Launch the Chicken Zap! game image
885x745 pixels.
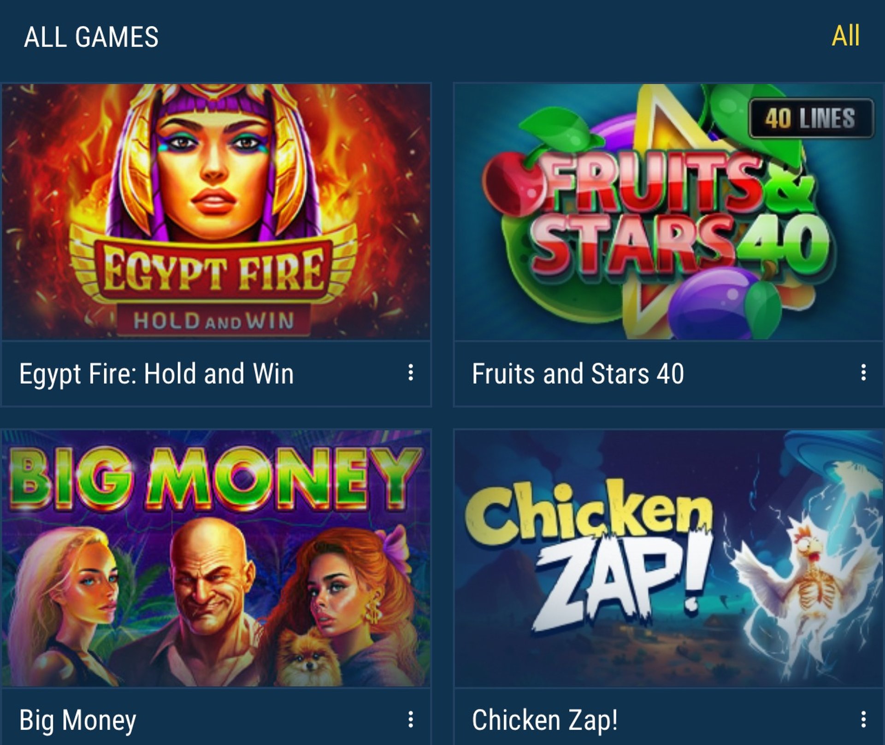pyautogui.click(x=669, y=558)
